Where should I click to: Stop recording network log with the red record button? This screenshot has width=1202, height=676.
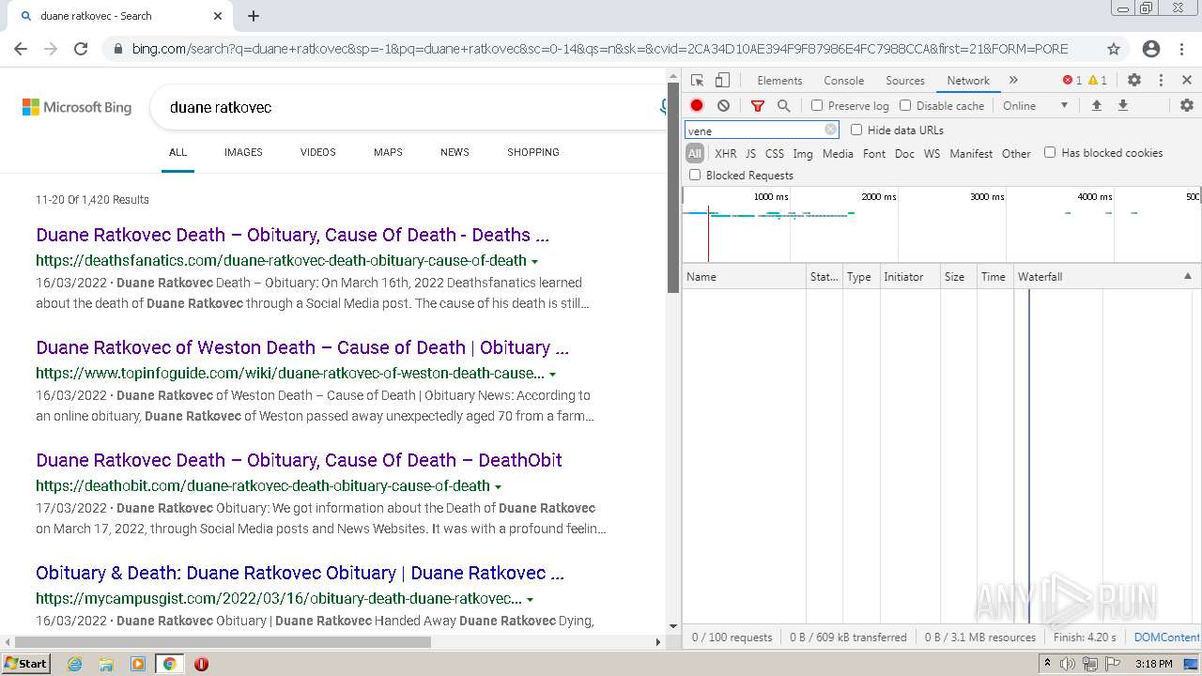click(x=697, y=106)
